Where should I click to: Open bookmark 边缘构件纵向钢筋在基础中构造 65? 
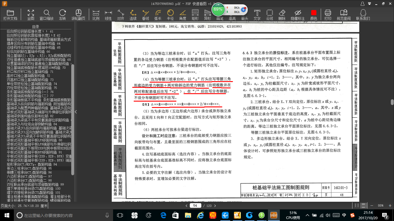pyautogui.click(x=33, y=47)
